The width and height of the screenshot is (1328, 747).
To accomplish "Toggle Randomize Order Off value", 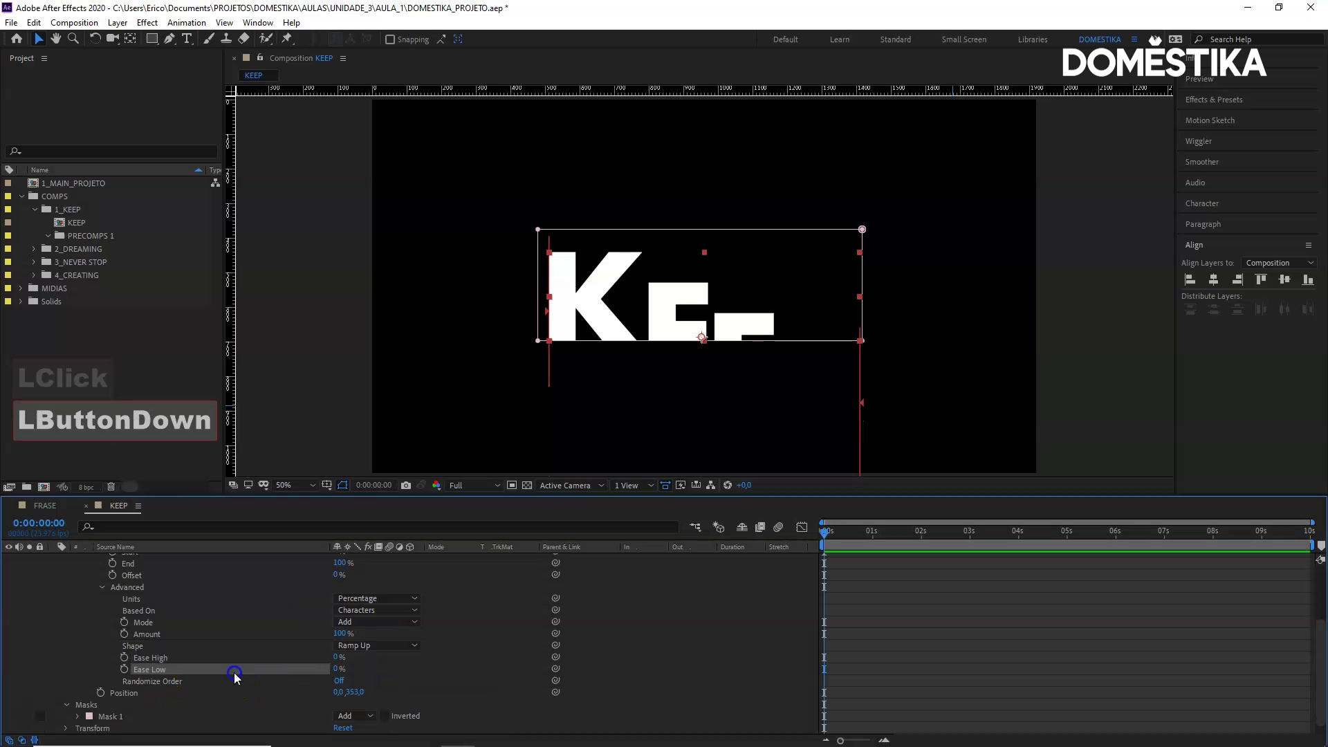I will [x=339, y=681].
